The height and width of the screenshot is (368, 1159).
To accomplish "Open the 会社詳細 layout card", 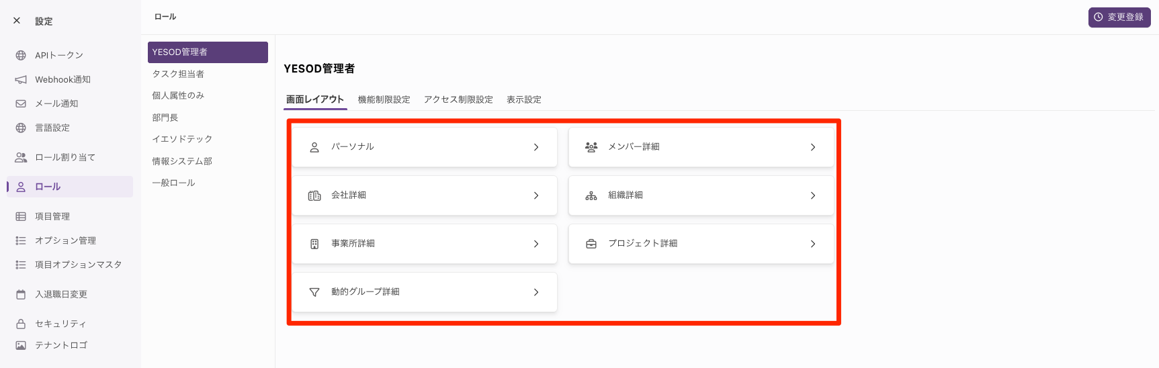I will coord(425,195).
